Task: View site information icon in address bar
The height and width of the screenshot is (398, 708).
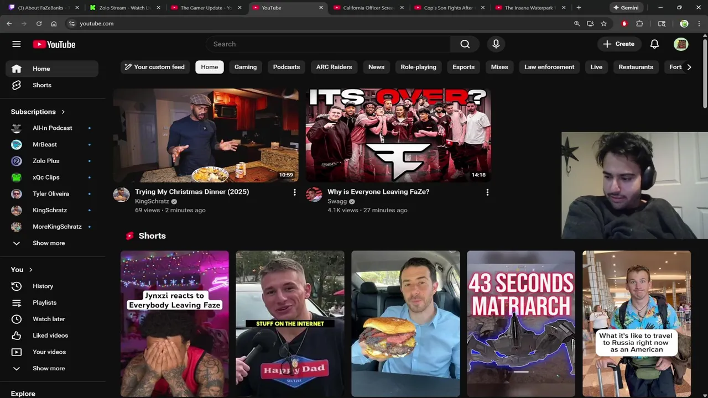Action: click(71, 24)
